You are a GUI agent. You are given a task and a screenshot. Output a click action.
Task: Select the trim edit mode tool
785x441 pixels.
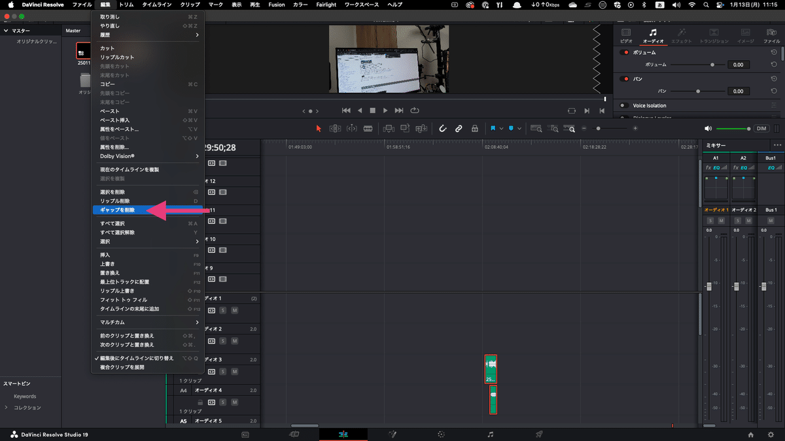(x=335, y=129)
